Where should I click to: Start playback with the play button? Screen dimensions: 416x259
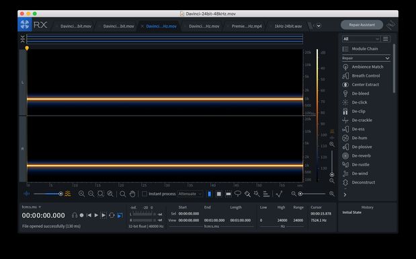pos(96,215)
